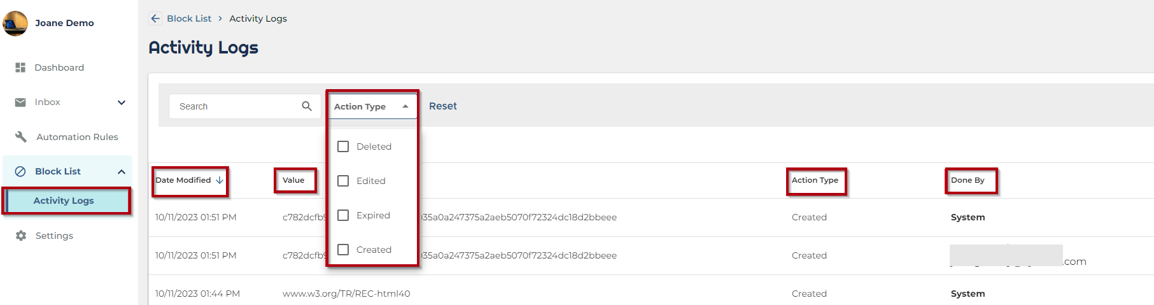Collapse the Block List menu chevron
Viewport: 1154px width, 305px height.
click(x=122, y=171)
